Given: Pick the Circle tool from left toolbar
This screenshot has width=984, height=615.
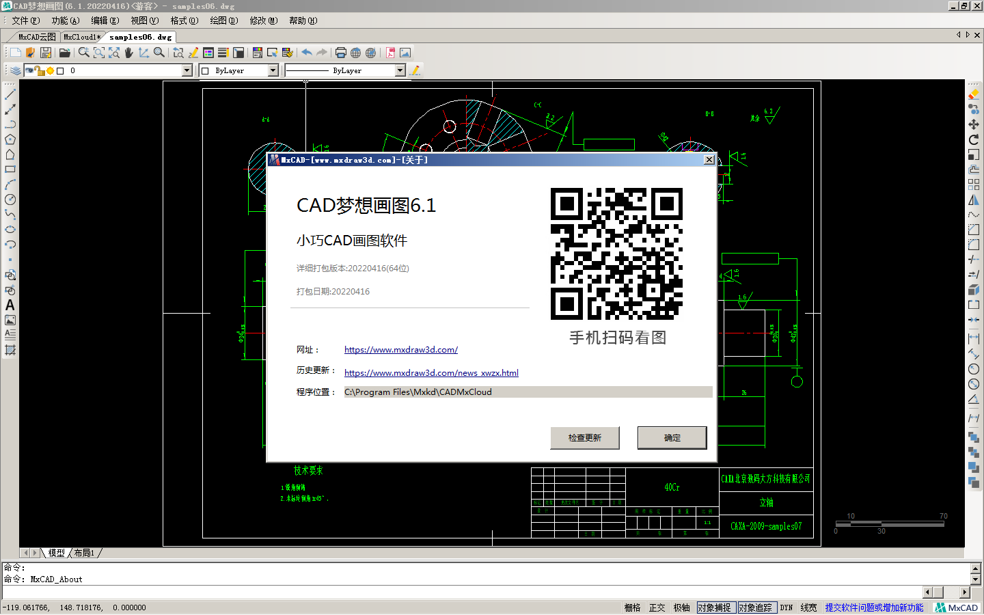Looking at the screenshot, I should point(10,199).
